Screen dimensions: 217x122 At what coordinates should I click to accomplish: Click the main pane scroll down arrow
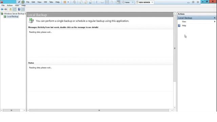tap(175, 107)
